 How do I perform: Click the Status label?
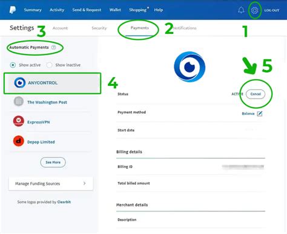[123, 94]
